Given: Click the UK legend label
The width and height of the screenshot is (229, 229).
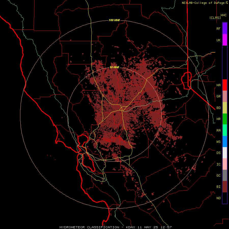Looking at the screenshot, I should coord(218,40).
